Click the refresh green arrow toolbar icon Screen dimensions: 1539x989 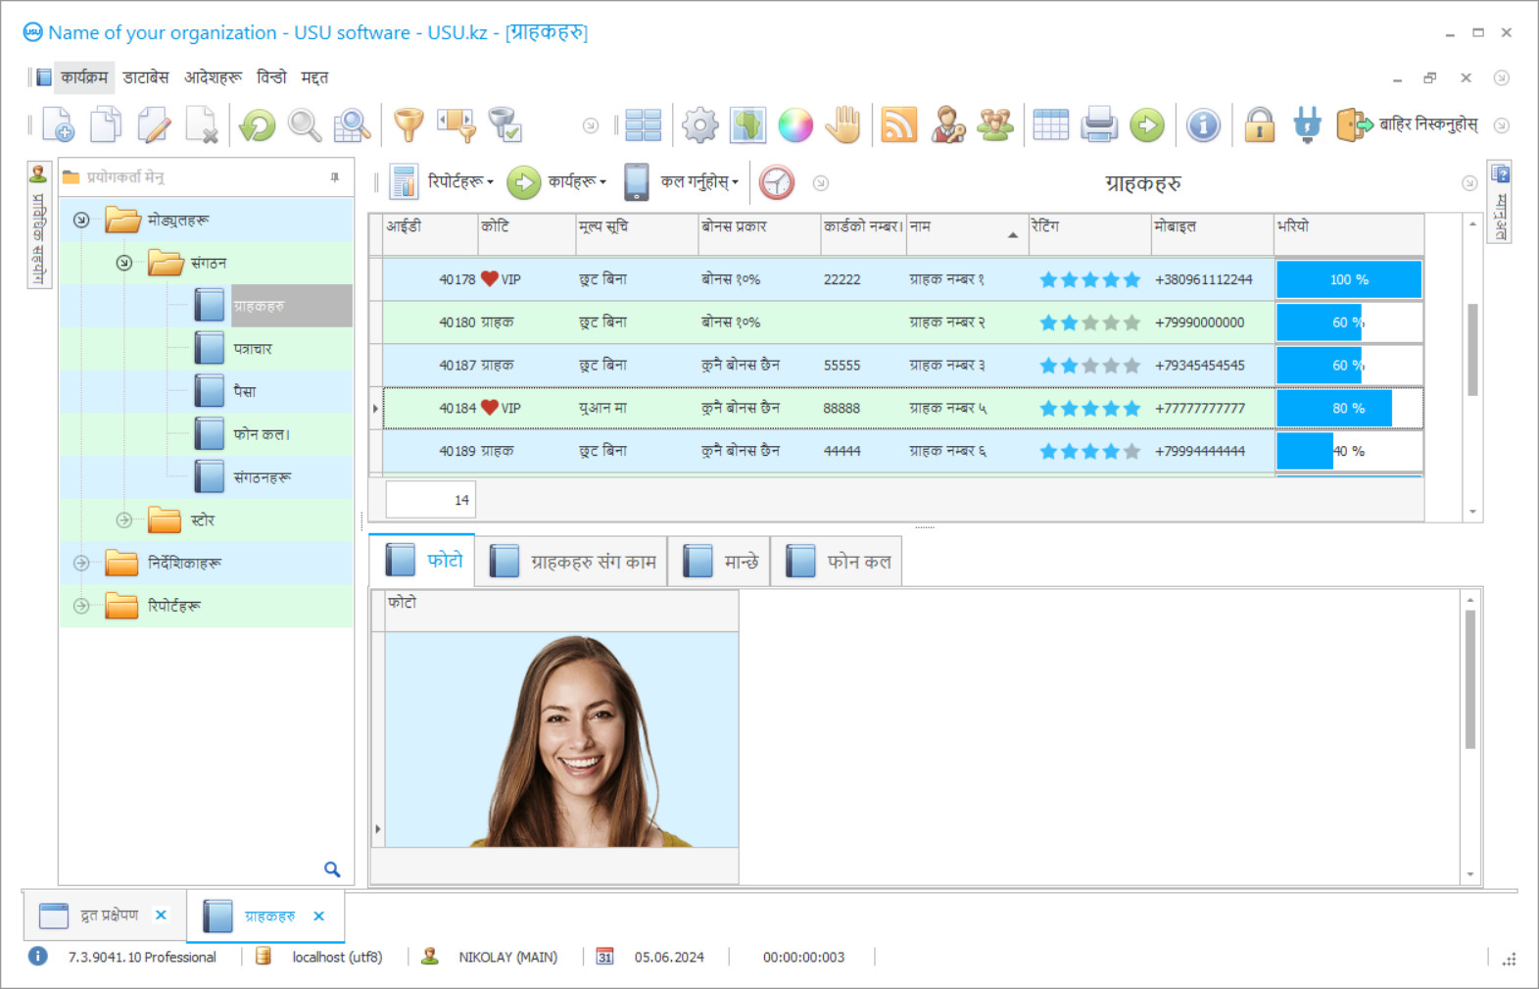[x=258, y=125]
